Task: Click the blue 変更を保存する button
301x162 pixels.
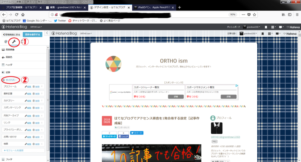Action: click(x=32, y=35)
